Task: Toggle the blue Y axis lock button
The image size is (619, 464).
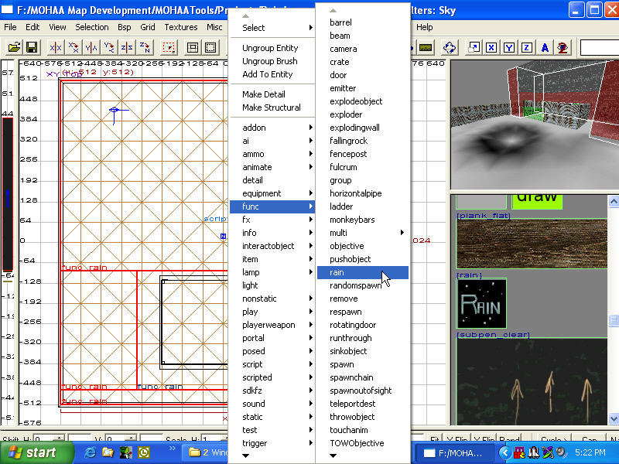Action: coord(509,47)
